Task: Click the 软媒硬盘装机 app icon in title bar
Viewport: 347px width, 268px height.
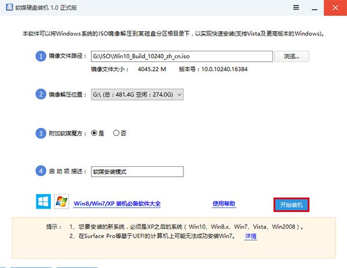Action: coord(9,8)
